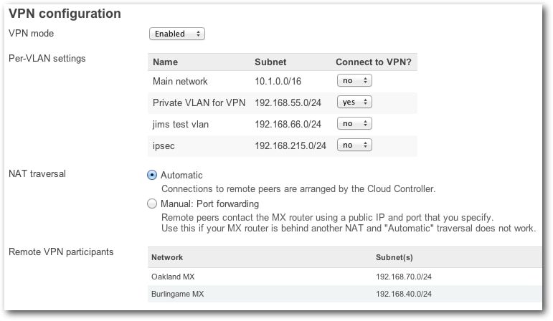Open Private VLAN for VPN yes dropdown
Viewport: 553px width, 321px height.
click(x=354, y=102)
